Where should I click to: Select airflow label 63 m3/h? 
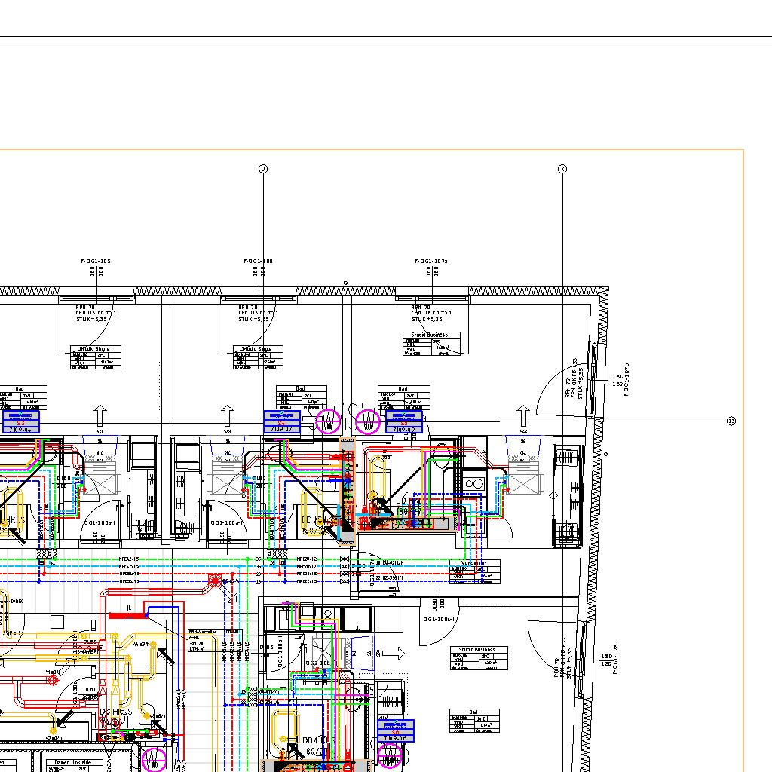pos(54,737)
